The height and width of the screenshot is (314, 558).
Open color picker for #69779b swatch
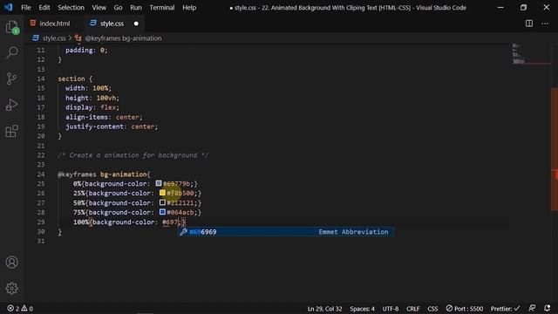[x=159, y=183]
